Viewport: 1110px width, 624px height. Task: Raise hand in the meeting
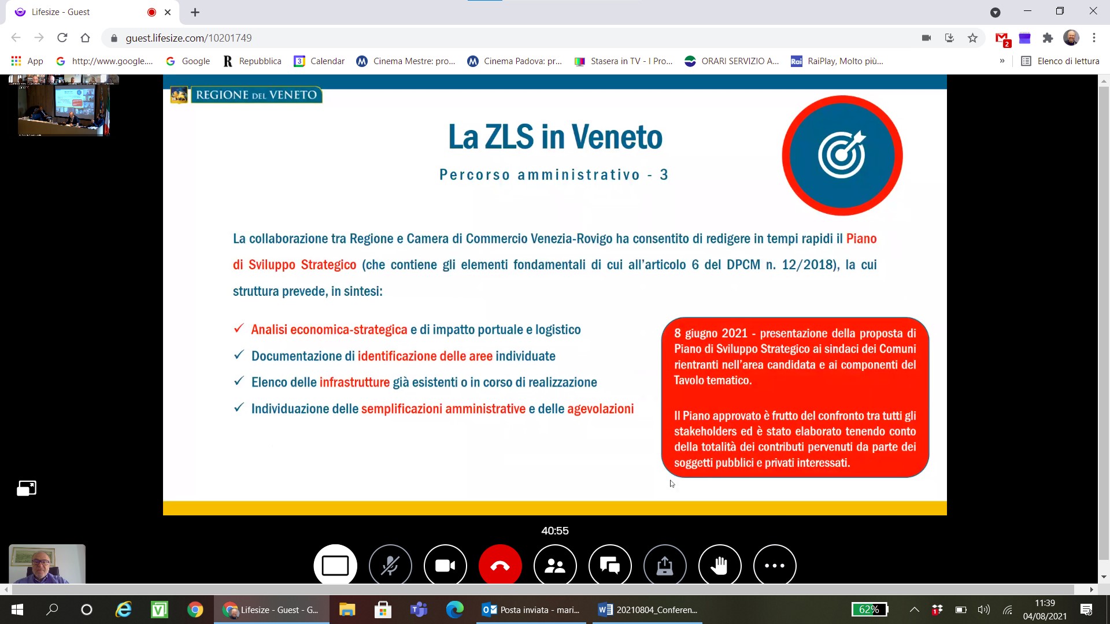click(x=720, y=566)
